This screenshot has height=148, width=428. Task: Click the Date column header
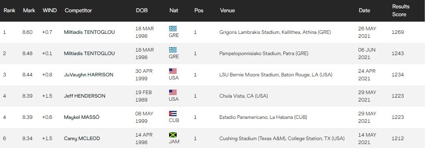click(x=364, y=10)
